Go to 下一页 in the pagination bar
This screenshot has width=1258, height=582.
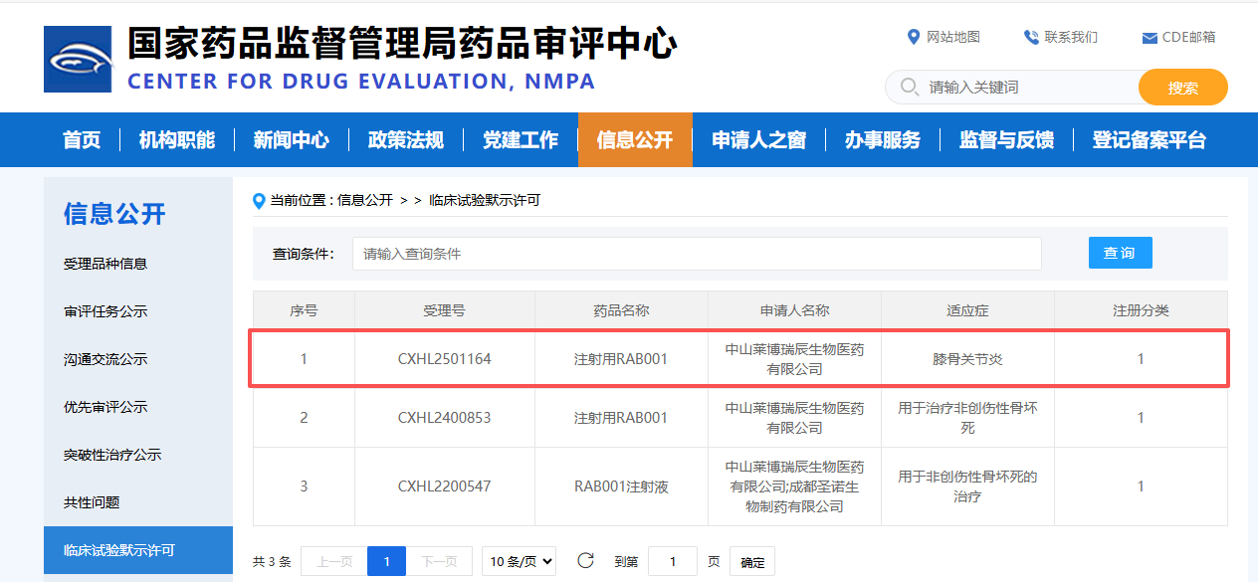[x=440, y=561]
